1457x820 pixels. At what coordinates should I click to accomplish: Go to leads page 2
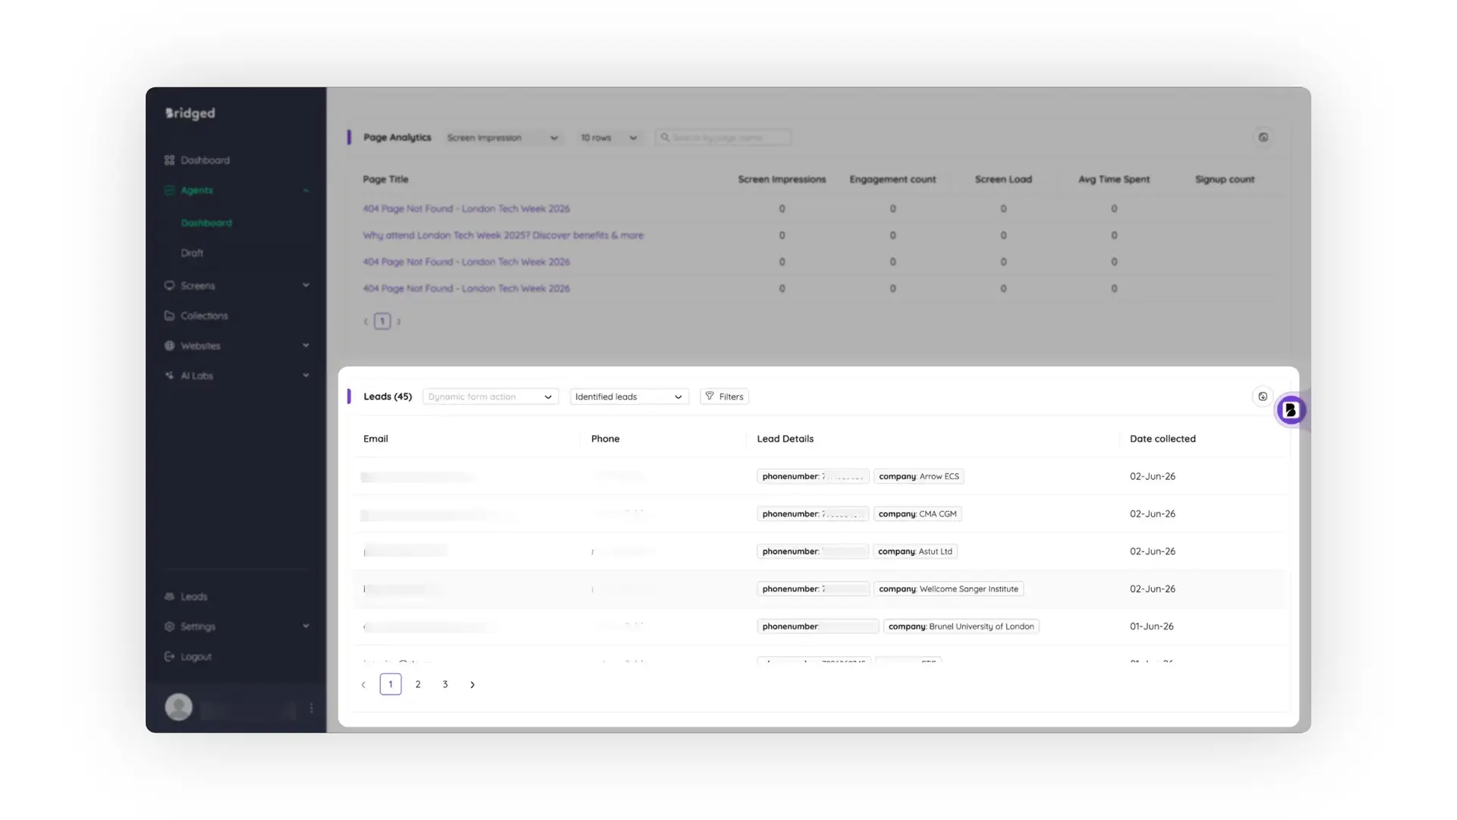pyautogui.click(x=418, y=684)
